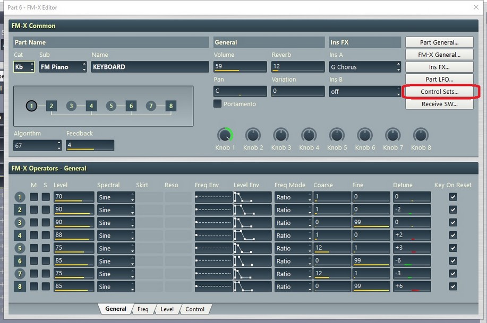This screenshot has width=487, height=323.
Task: Open Part General settings
Action: [x=439, y=42]
